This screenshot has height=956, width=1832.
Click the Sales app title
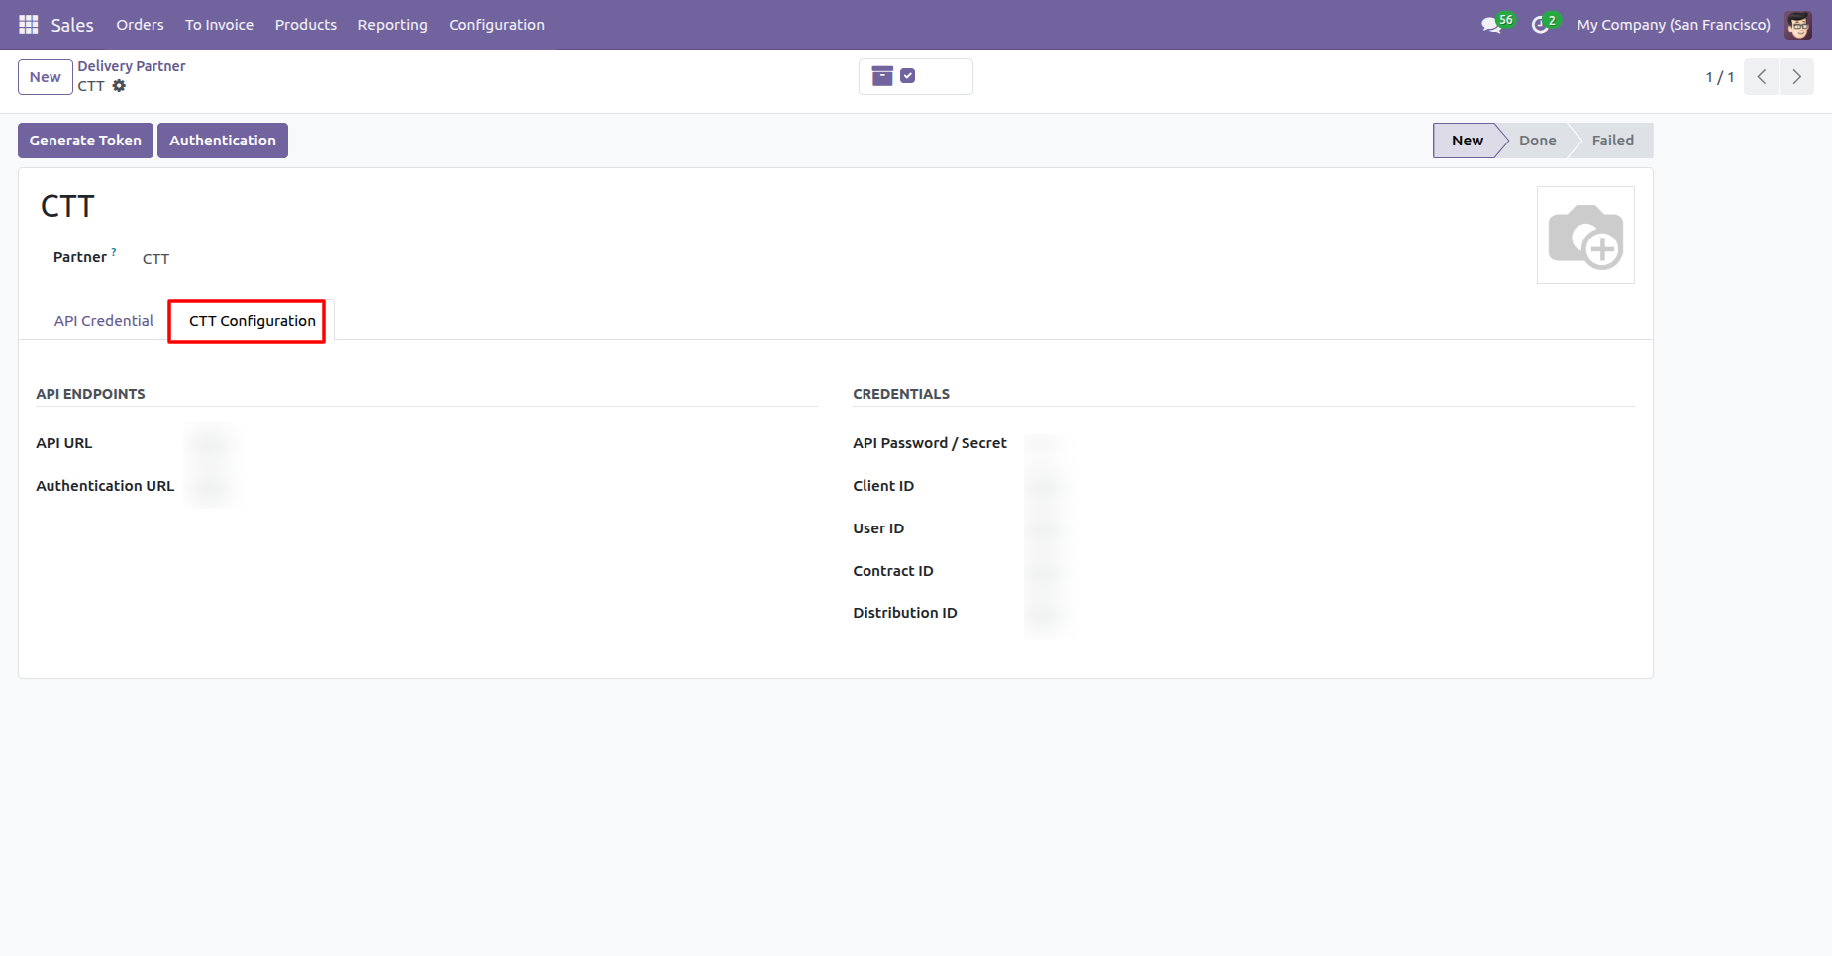[x=72, y=25]
